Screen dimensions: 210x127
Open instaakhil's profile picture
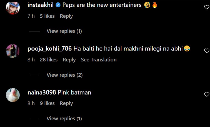pyautogui.click(x=13, y=8)
